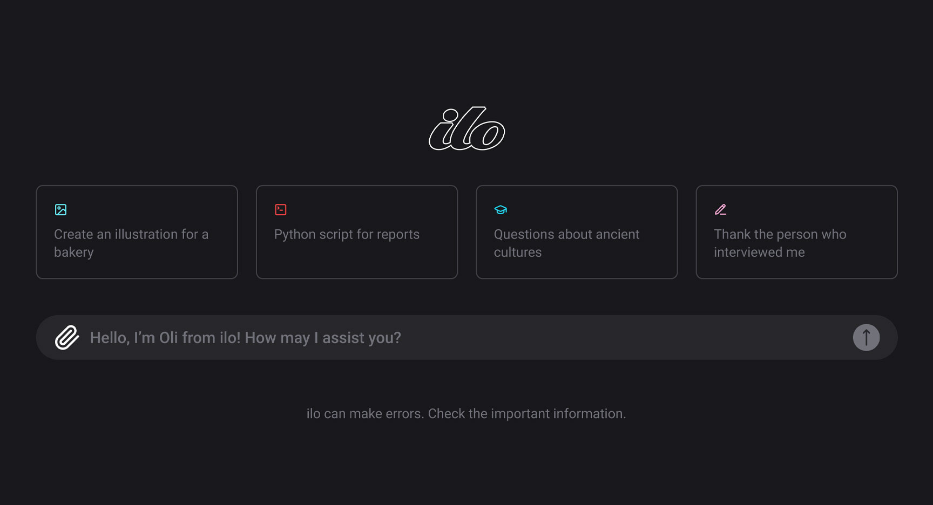This screenshot has height=505, width=933.
Task: Select 'Python script for reports' suggestion
Action: pos(357,232)
